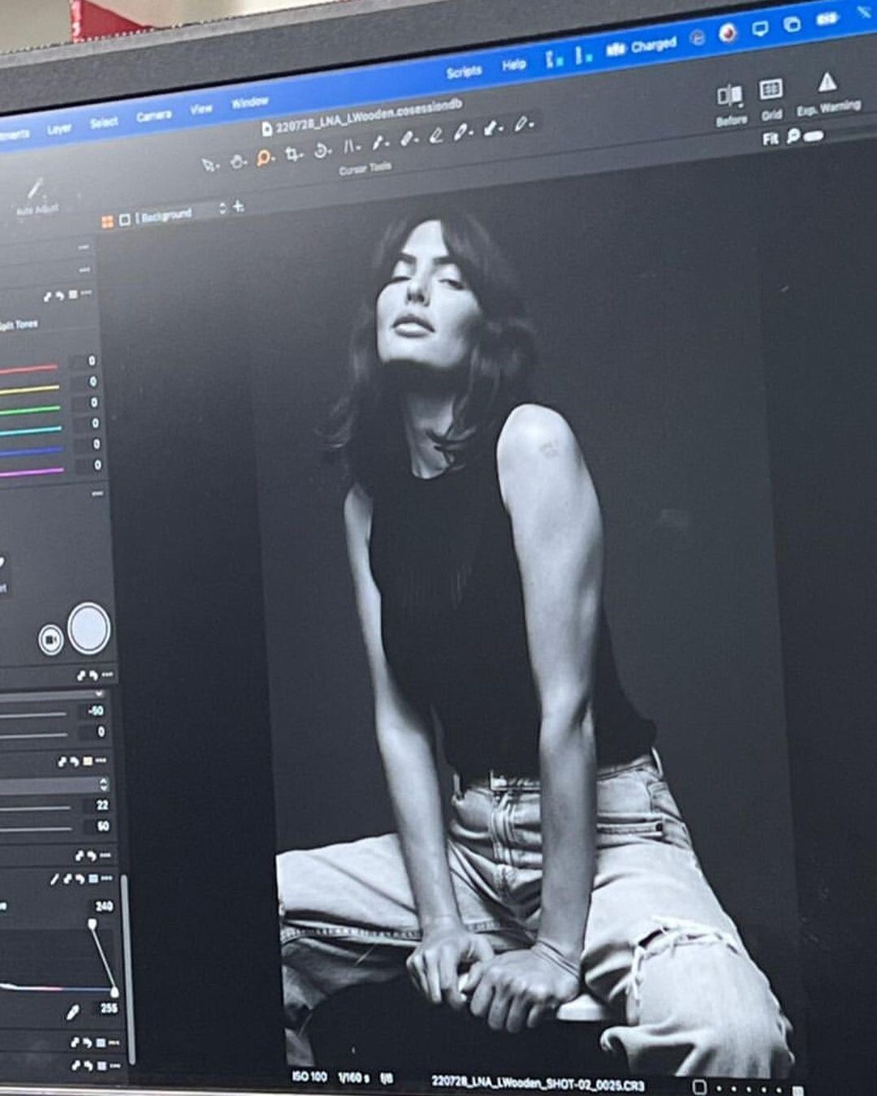Adjust the blue color slider

coord(32,451)
